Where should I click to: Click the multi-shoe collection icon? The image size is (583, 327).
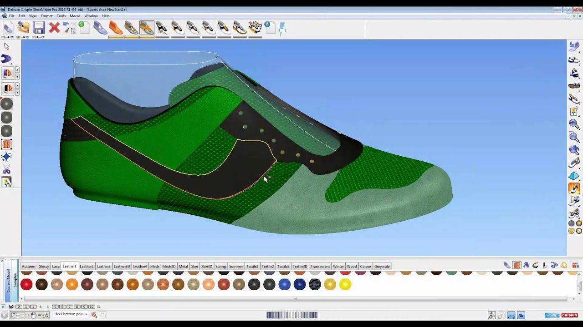pos(255,28)
